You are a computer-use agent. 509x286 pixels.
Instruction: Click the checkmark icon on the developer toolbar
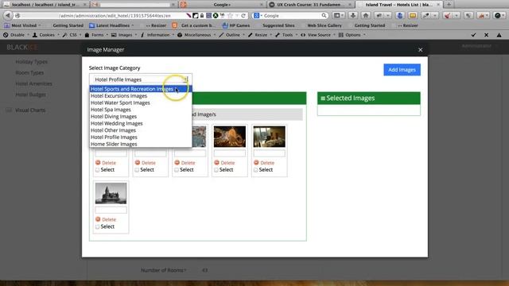[x=474, y=35]
